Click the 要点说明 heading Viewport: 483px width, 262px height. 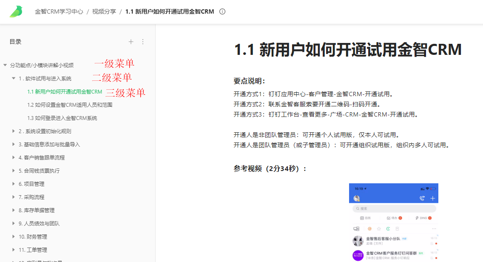click(249, 81)
